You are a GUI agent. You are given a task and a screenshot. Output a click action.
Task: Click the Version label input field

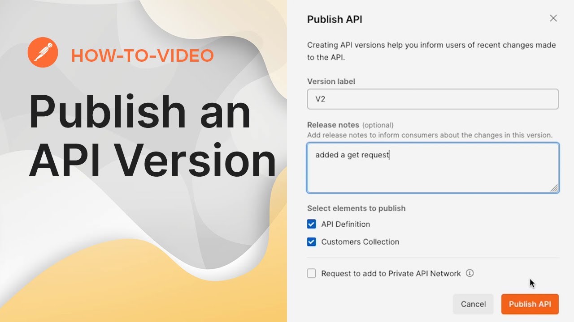433,99
